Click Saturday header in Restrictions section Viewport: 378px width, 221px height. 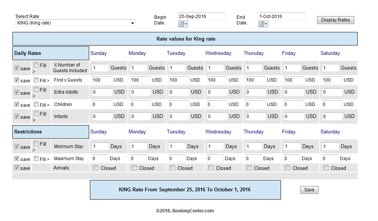[x=330, y=132]
